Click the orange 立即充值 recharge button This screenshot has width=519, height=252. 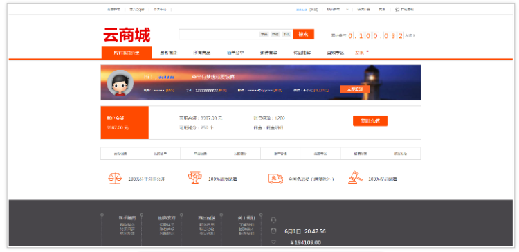point(370,121)
